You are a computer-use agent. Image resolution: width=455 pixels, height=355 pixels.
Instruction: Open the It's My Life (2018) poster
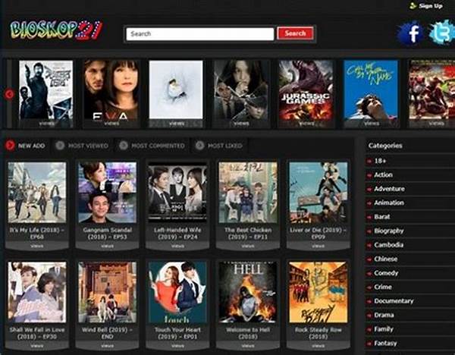tap(37, 193)
